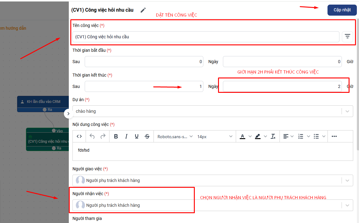Click the text color A swatch
Image resolution: width=359 pixels, height=223 pixels.
pyautogui.click(x=242, y=136)
